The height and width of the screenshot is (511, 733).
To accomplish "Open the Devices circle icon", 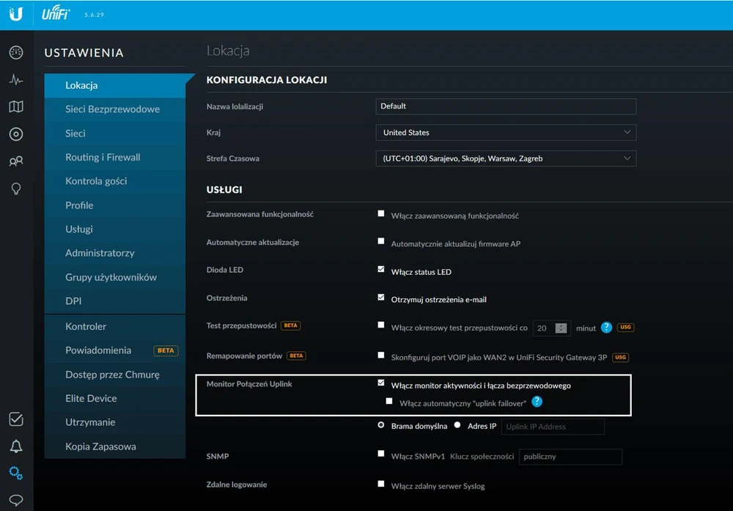I will pos(15,134).
